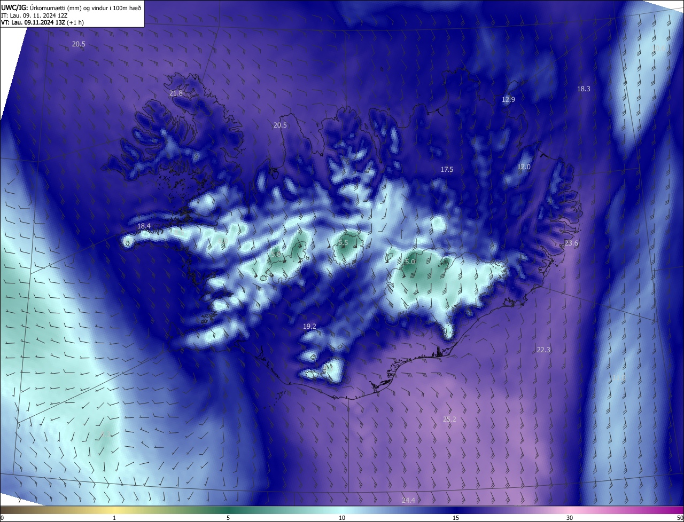Click the 25.2 map value
684x522 pixels.
(449, 420)
